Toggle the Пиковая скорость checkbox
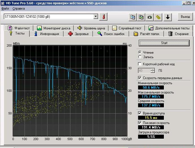 [x=140, y=123]
